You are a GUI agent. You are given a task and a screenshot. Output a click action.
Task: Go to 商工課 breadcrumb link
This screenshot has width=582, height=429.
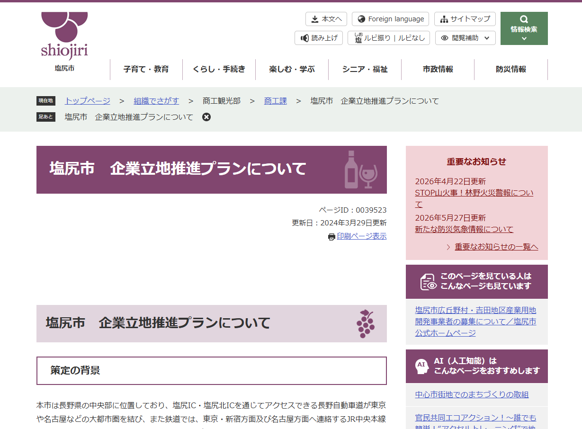click(276, 101)
